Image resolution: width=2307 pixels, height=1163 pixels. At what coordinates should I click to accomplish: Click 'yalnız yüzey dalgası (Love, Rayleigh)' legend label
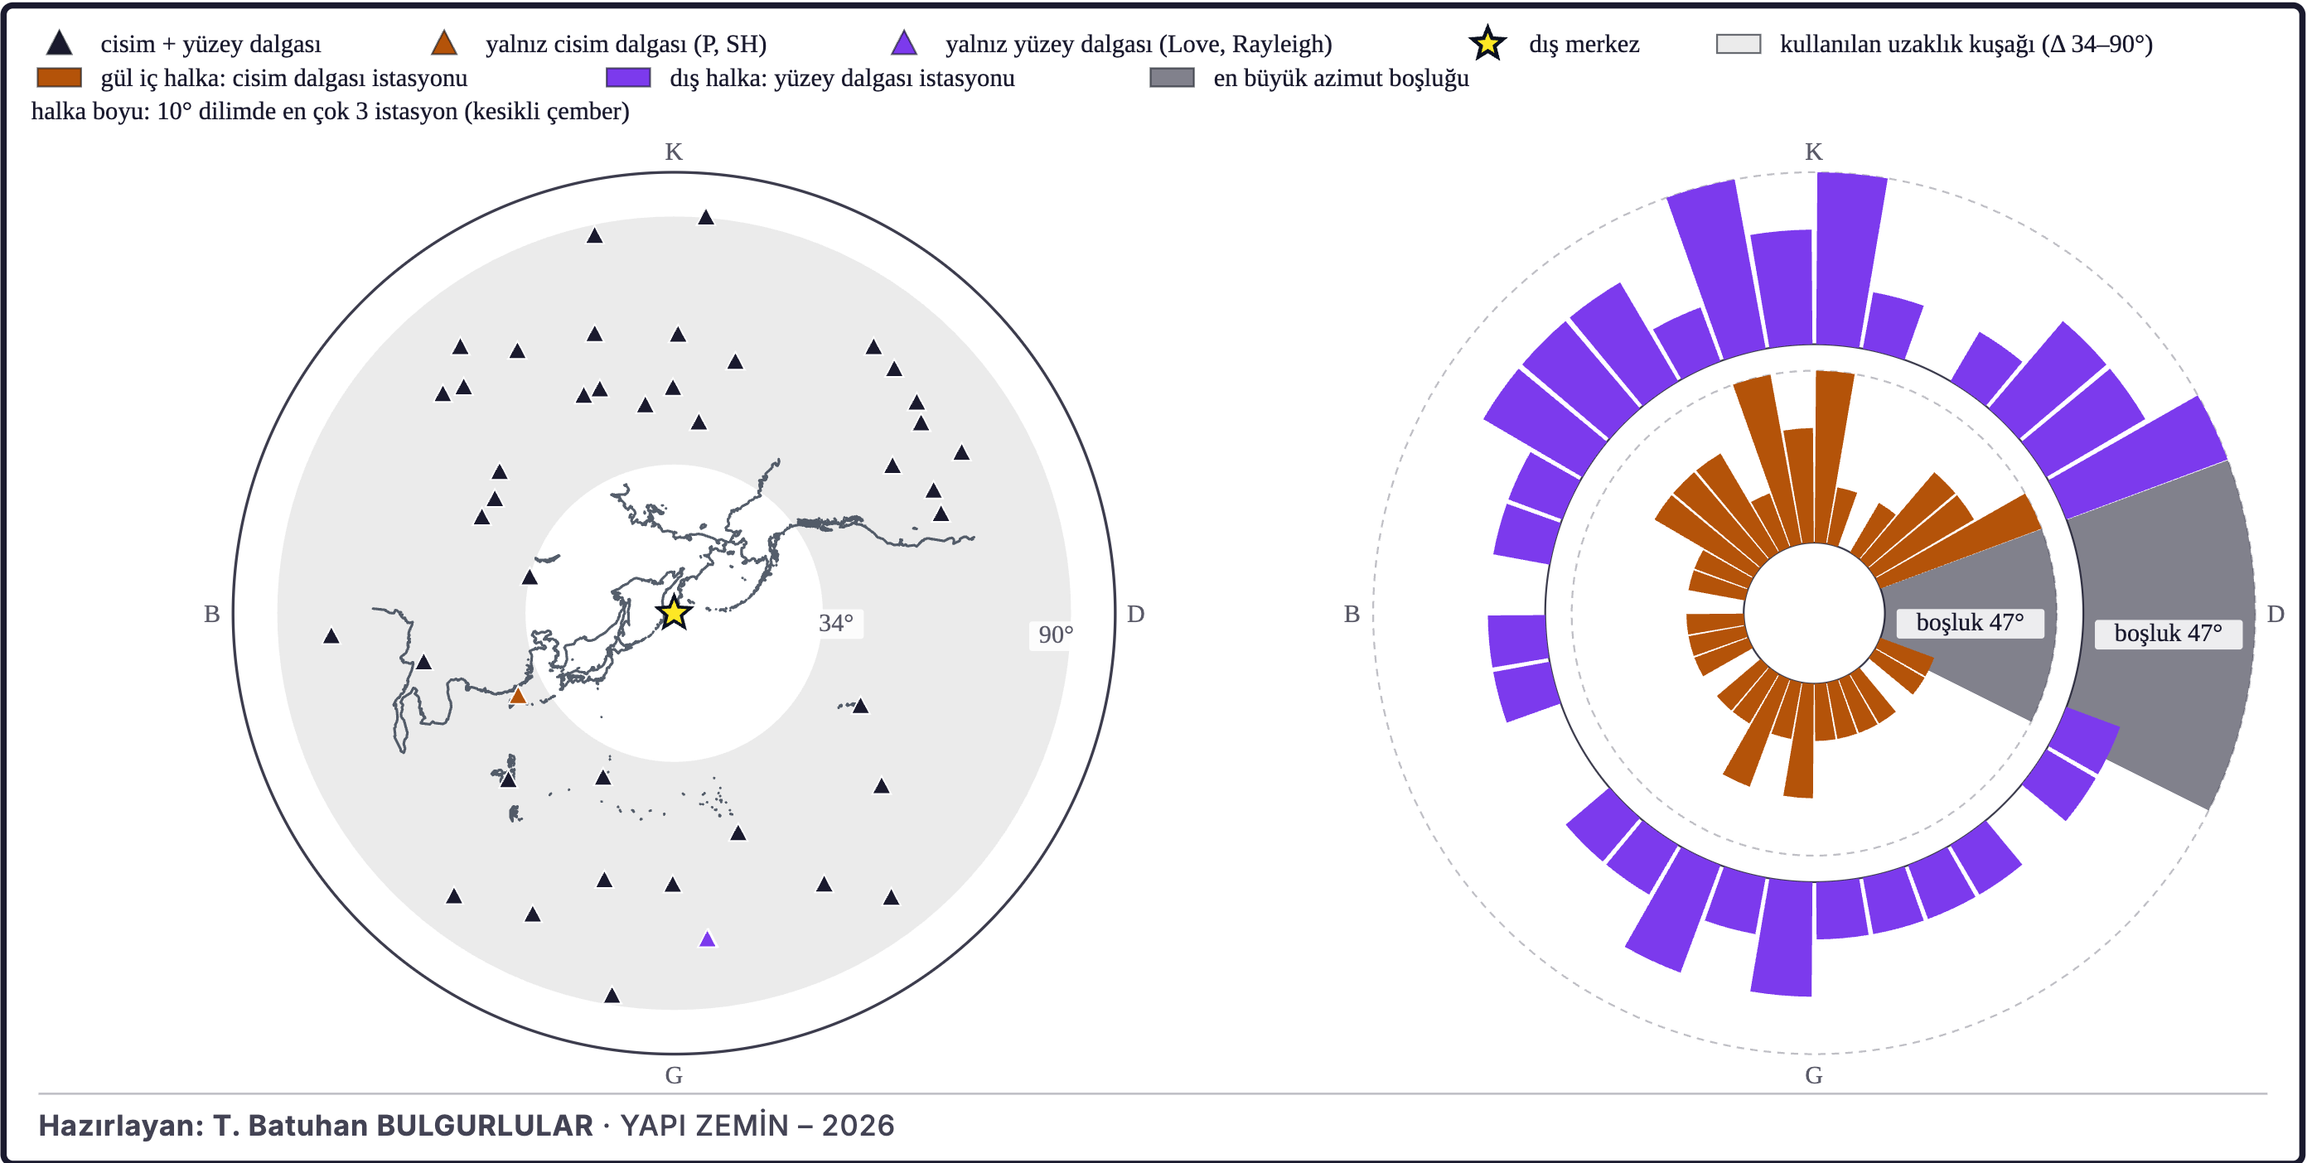point(1139,44)
